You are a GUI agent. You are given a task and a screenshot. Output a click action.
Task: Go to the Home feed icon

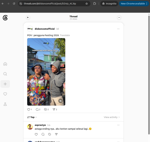coord(5,64)
